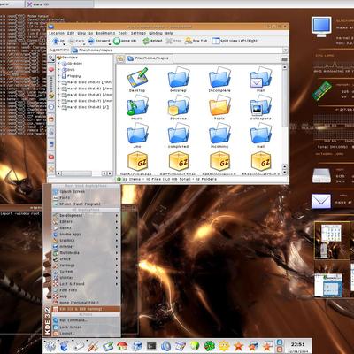The width and height of the screenshot is (354, 354).
Task: Select the bottom desktop pager thumbnail
Action: (332, 279)
